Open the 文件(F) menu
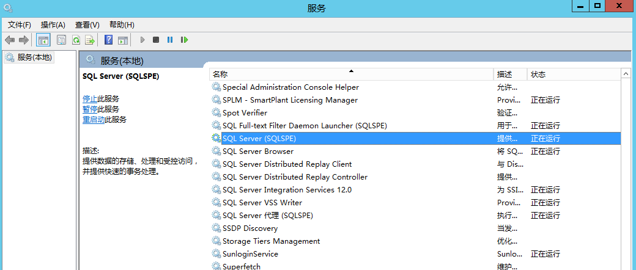Screen dimensions: 636x270 click(20, 24)
